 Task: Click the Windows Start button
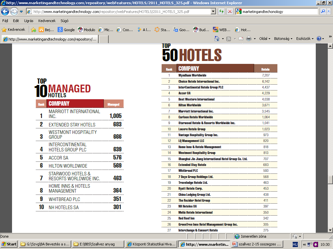(x=9, y=244)
